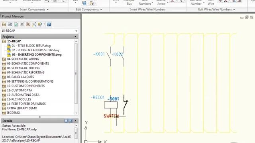Click the -K001 contact label in drawing
The width and height of the screenshot is (255, 143).
pos(99,54)
